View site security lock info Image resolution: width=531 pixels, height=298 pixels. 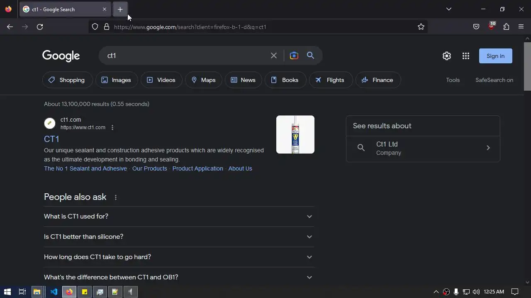[107, 27]
